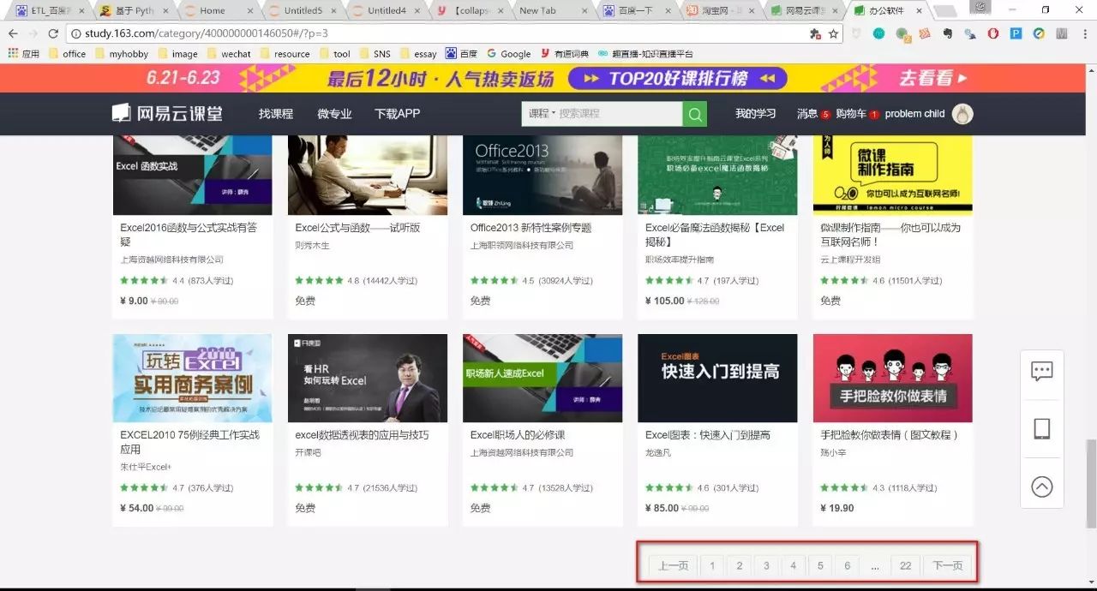Open the Chrome three-dot menu
The width and height of the screenshot is (1097, 591).
pyautogui.click(x=1084, y=34)
